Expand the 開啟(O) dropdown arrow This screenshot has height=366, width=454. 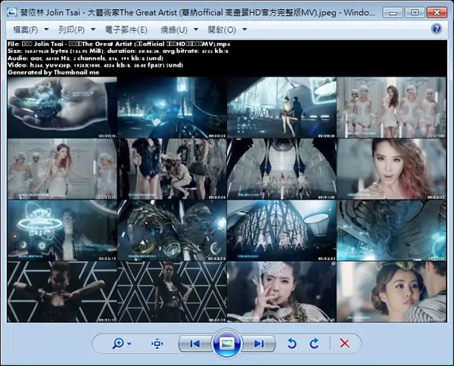[x=244, y=29]
